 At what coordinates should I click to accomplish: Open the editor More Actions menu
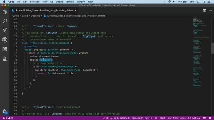(211, 10)
